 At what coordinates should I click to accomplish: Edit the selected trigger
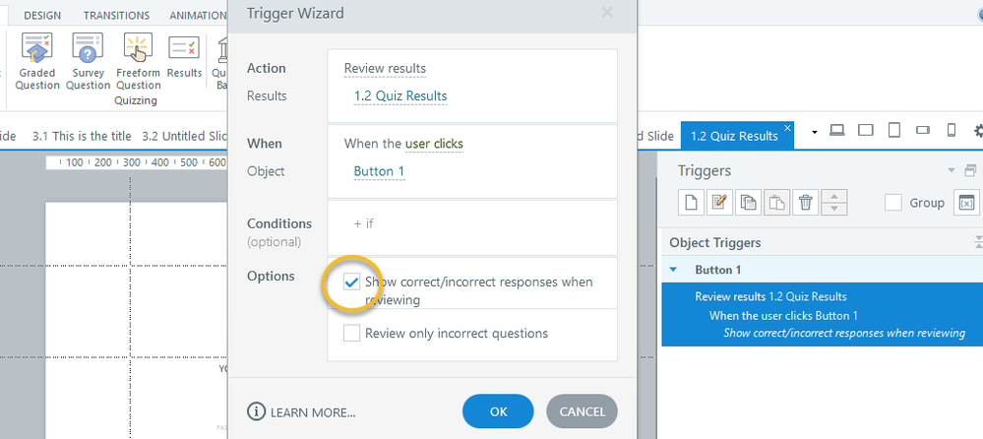coord(719,202)
